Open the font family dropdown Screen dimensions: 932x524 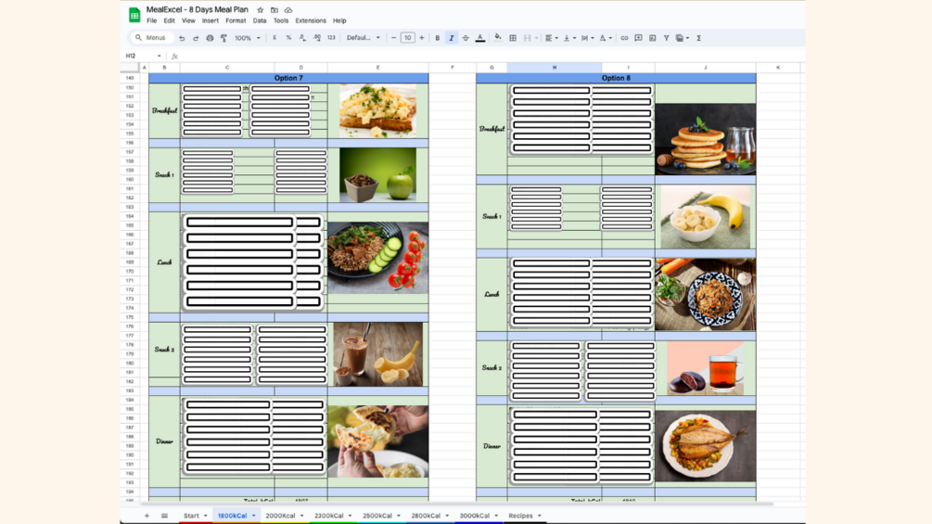pos(364,38)
